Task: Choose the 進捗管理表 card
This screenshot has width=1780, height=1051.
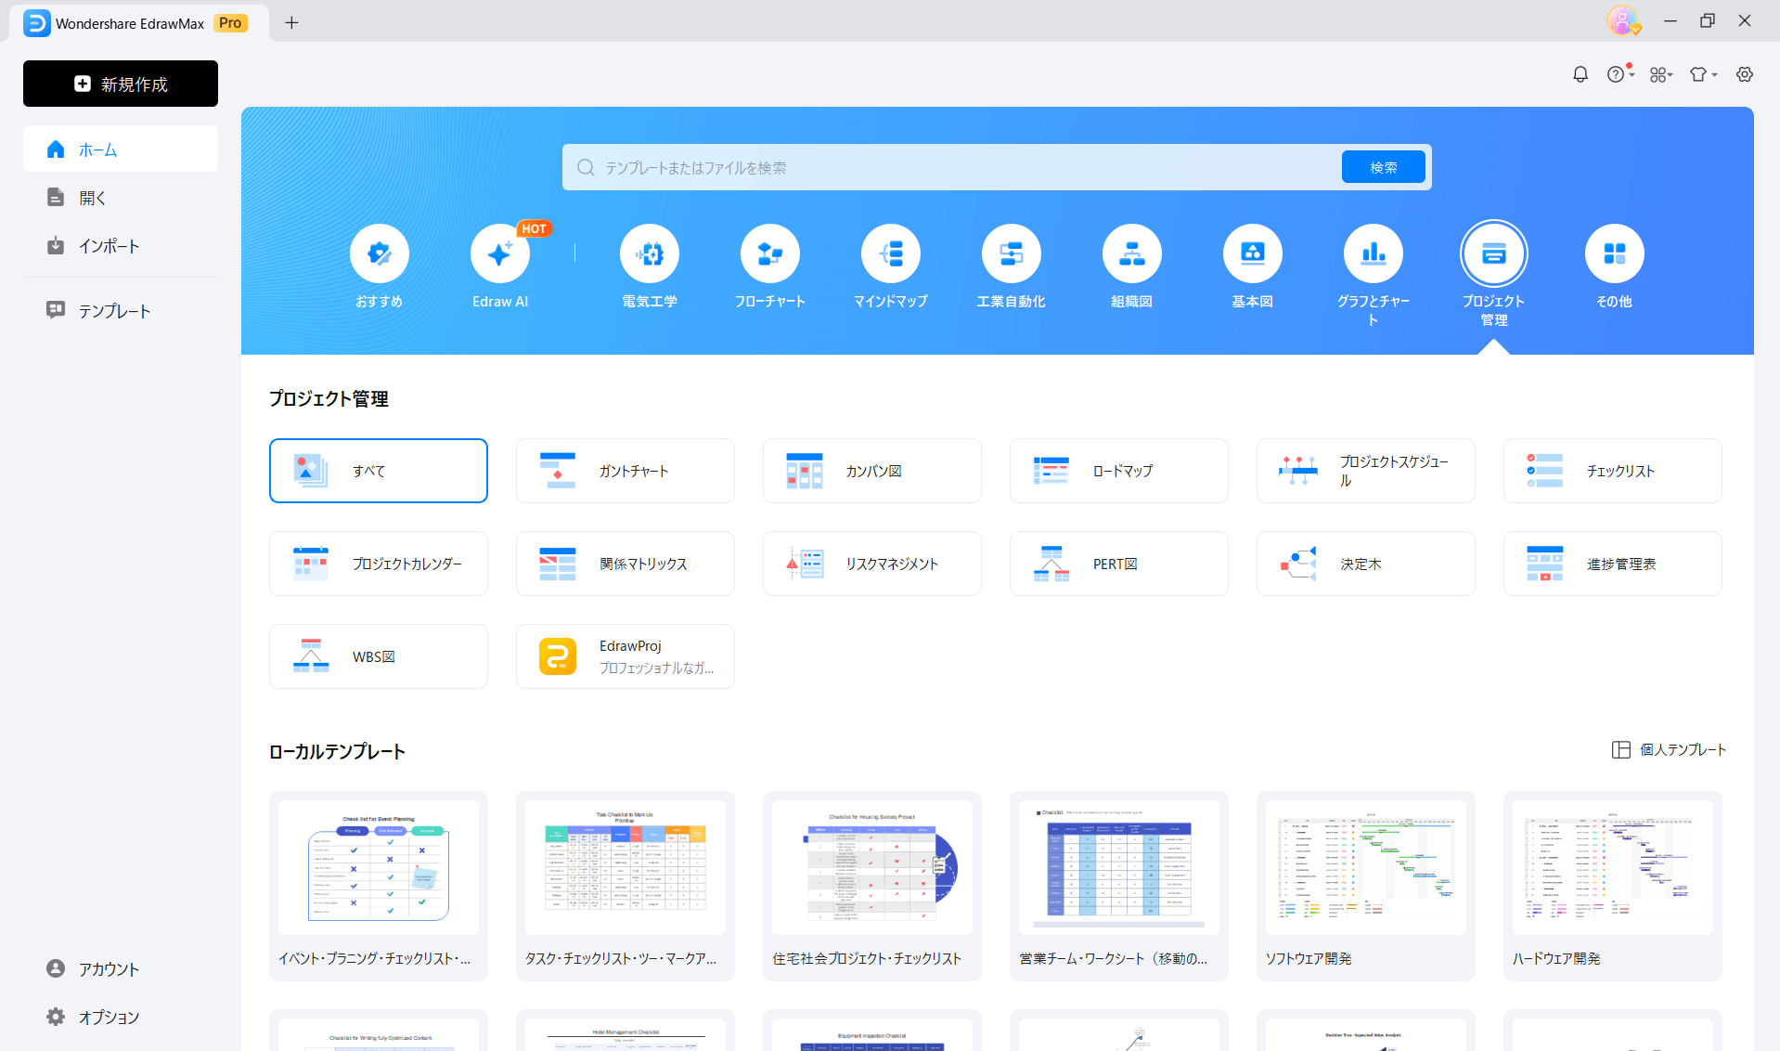Action: pos(1613,564)
